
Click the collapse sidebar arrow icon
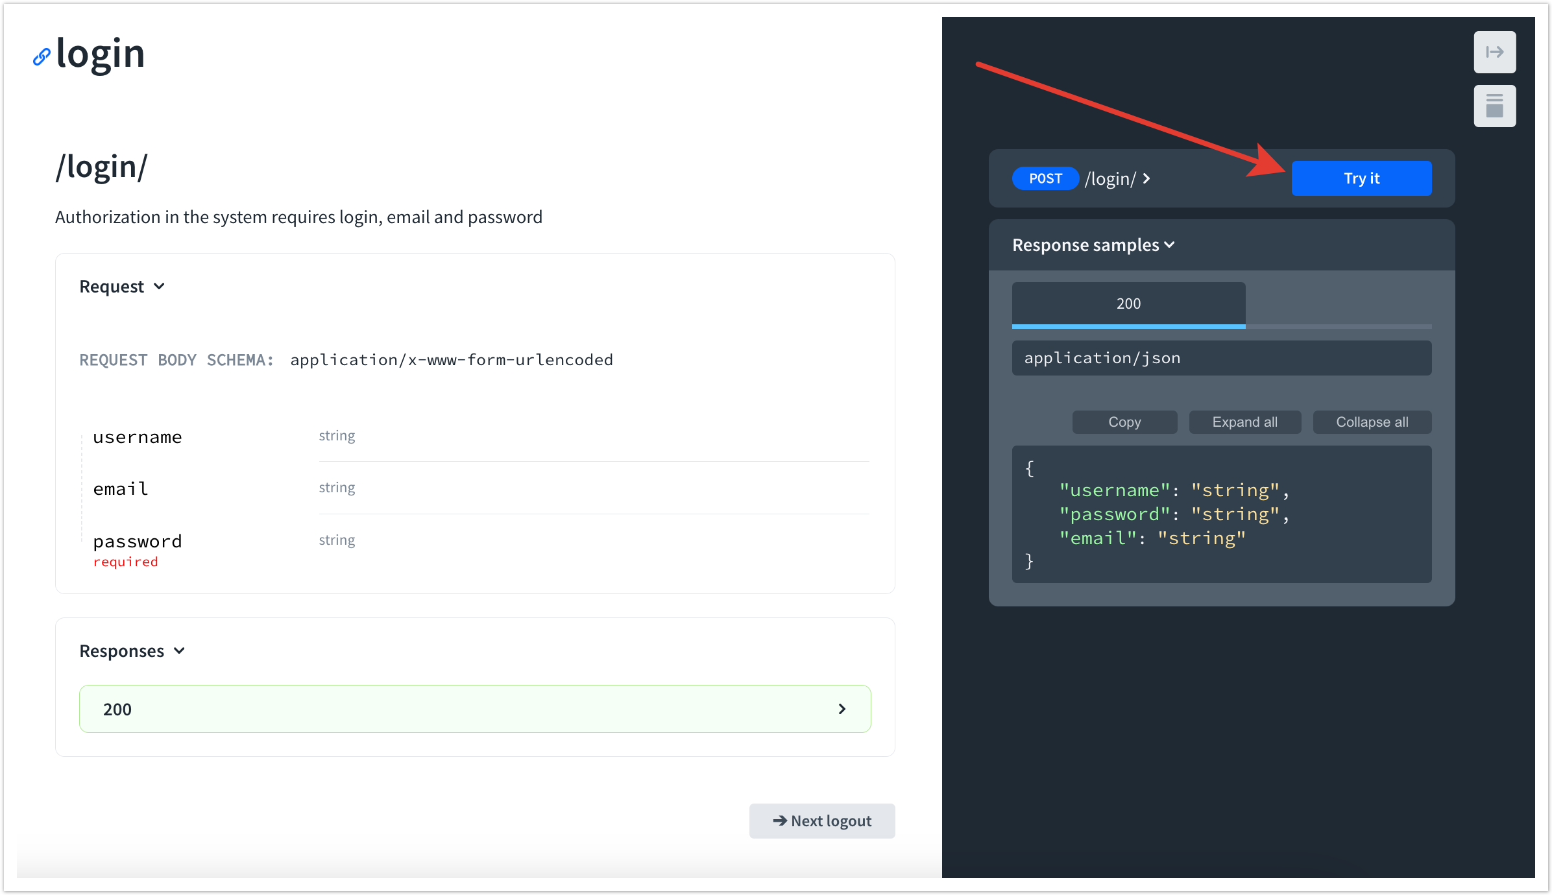[1494, 53]
